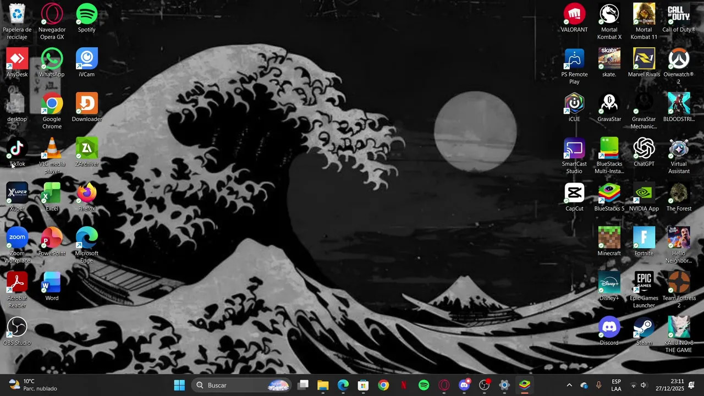The width and height of the screenshot is (704, 396).
Task: Open the Excel desktop shortcut
Action: coord(52,197)
